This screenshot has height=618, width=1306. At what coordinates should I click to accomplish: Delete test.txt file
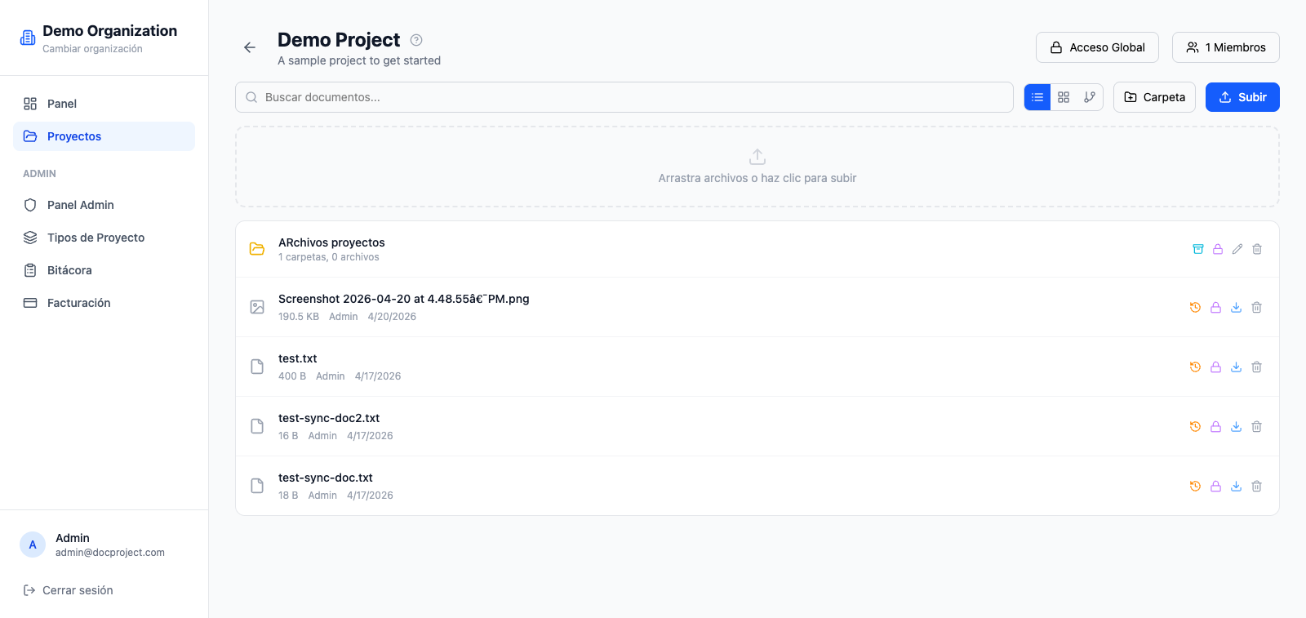(x=1257, y=367)
